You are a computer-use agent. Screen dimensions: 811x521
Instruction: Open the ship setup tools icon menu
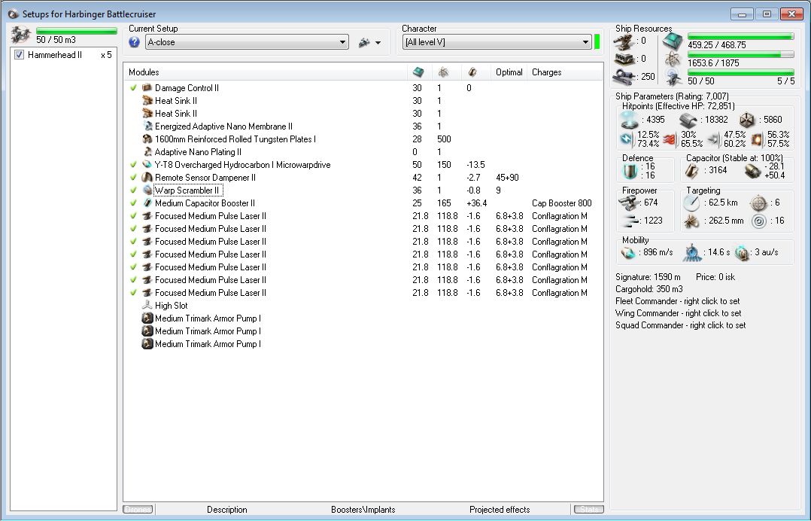tap(364, 42)
